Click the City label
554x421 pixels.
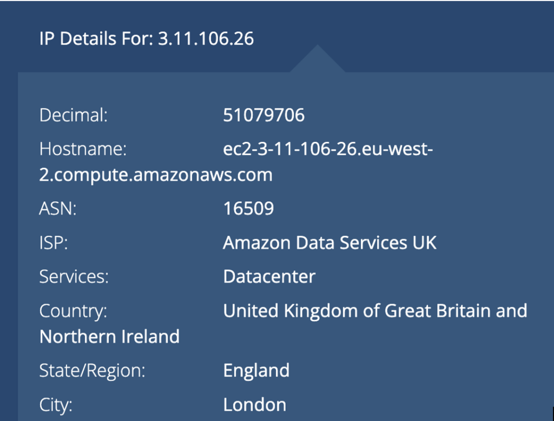point(55,404)
